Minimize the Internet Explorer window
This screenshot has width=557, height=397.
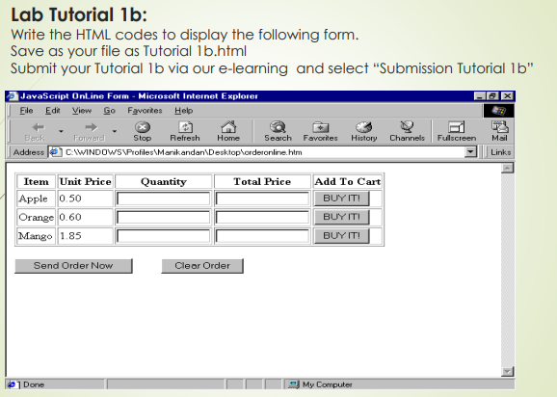480,95
